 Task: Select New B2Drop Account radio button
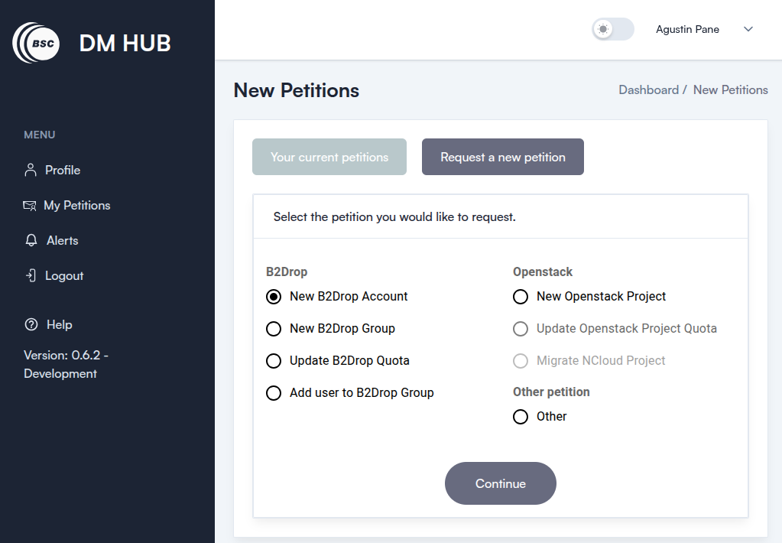[x=274, y=297]
